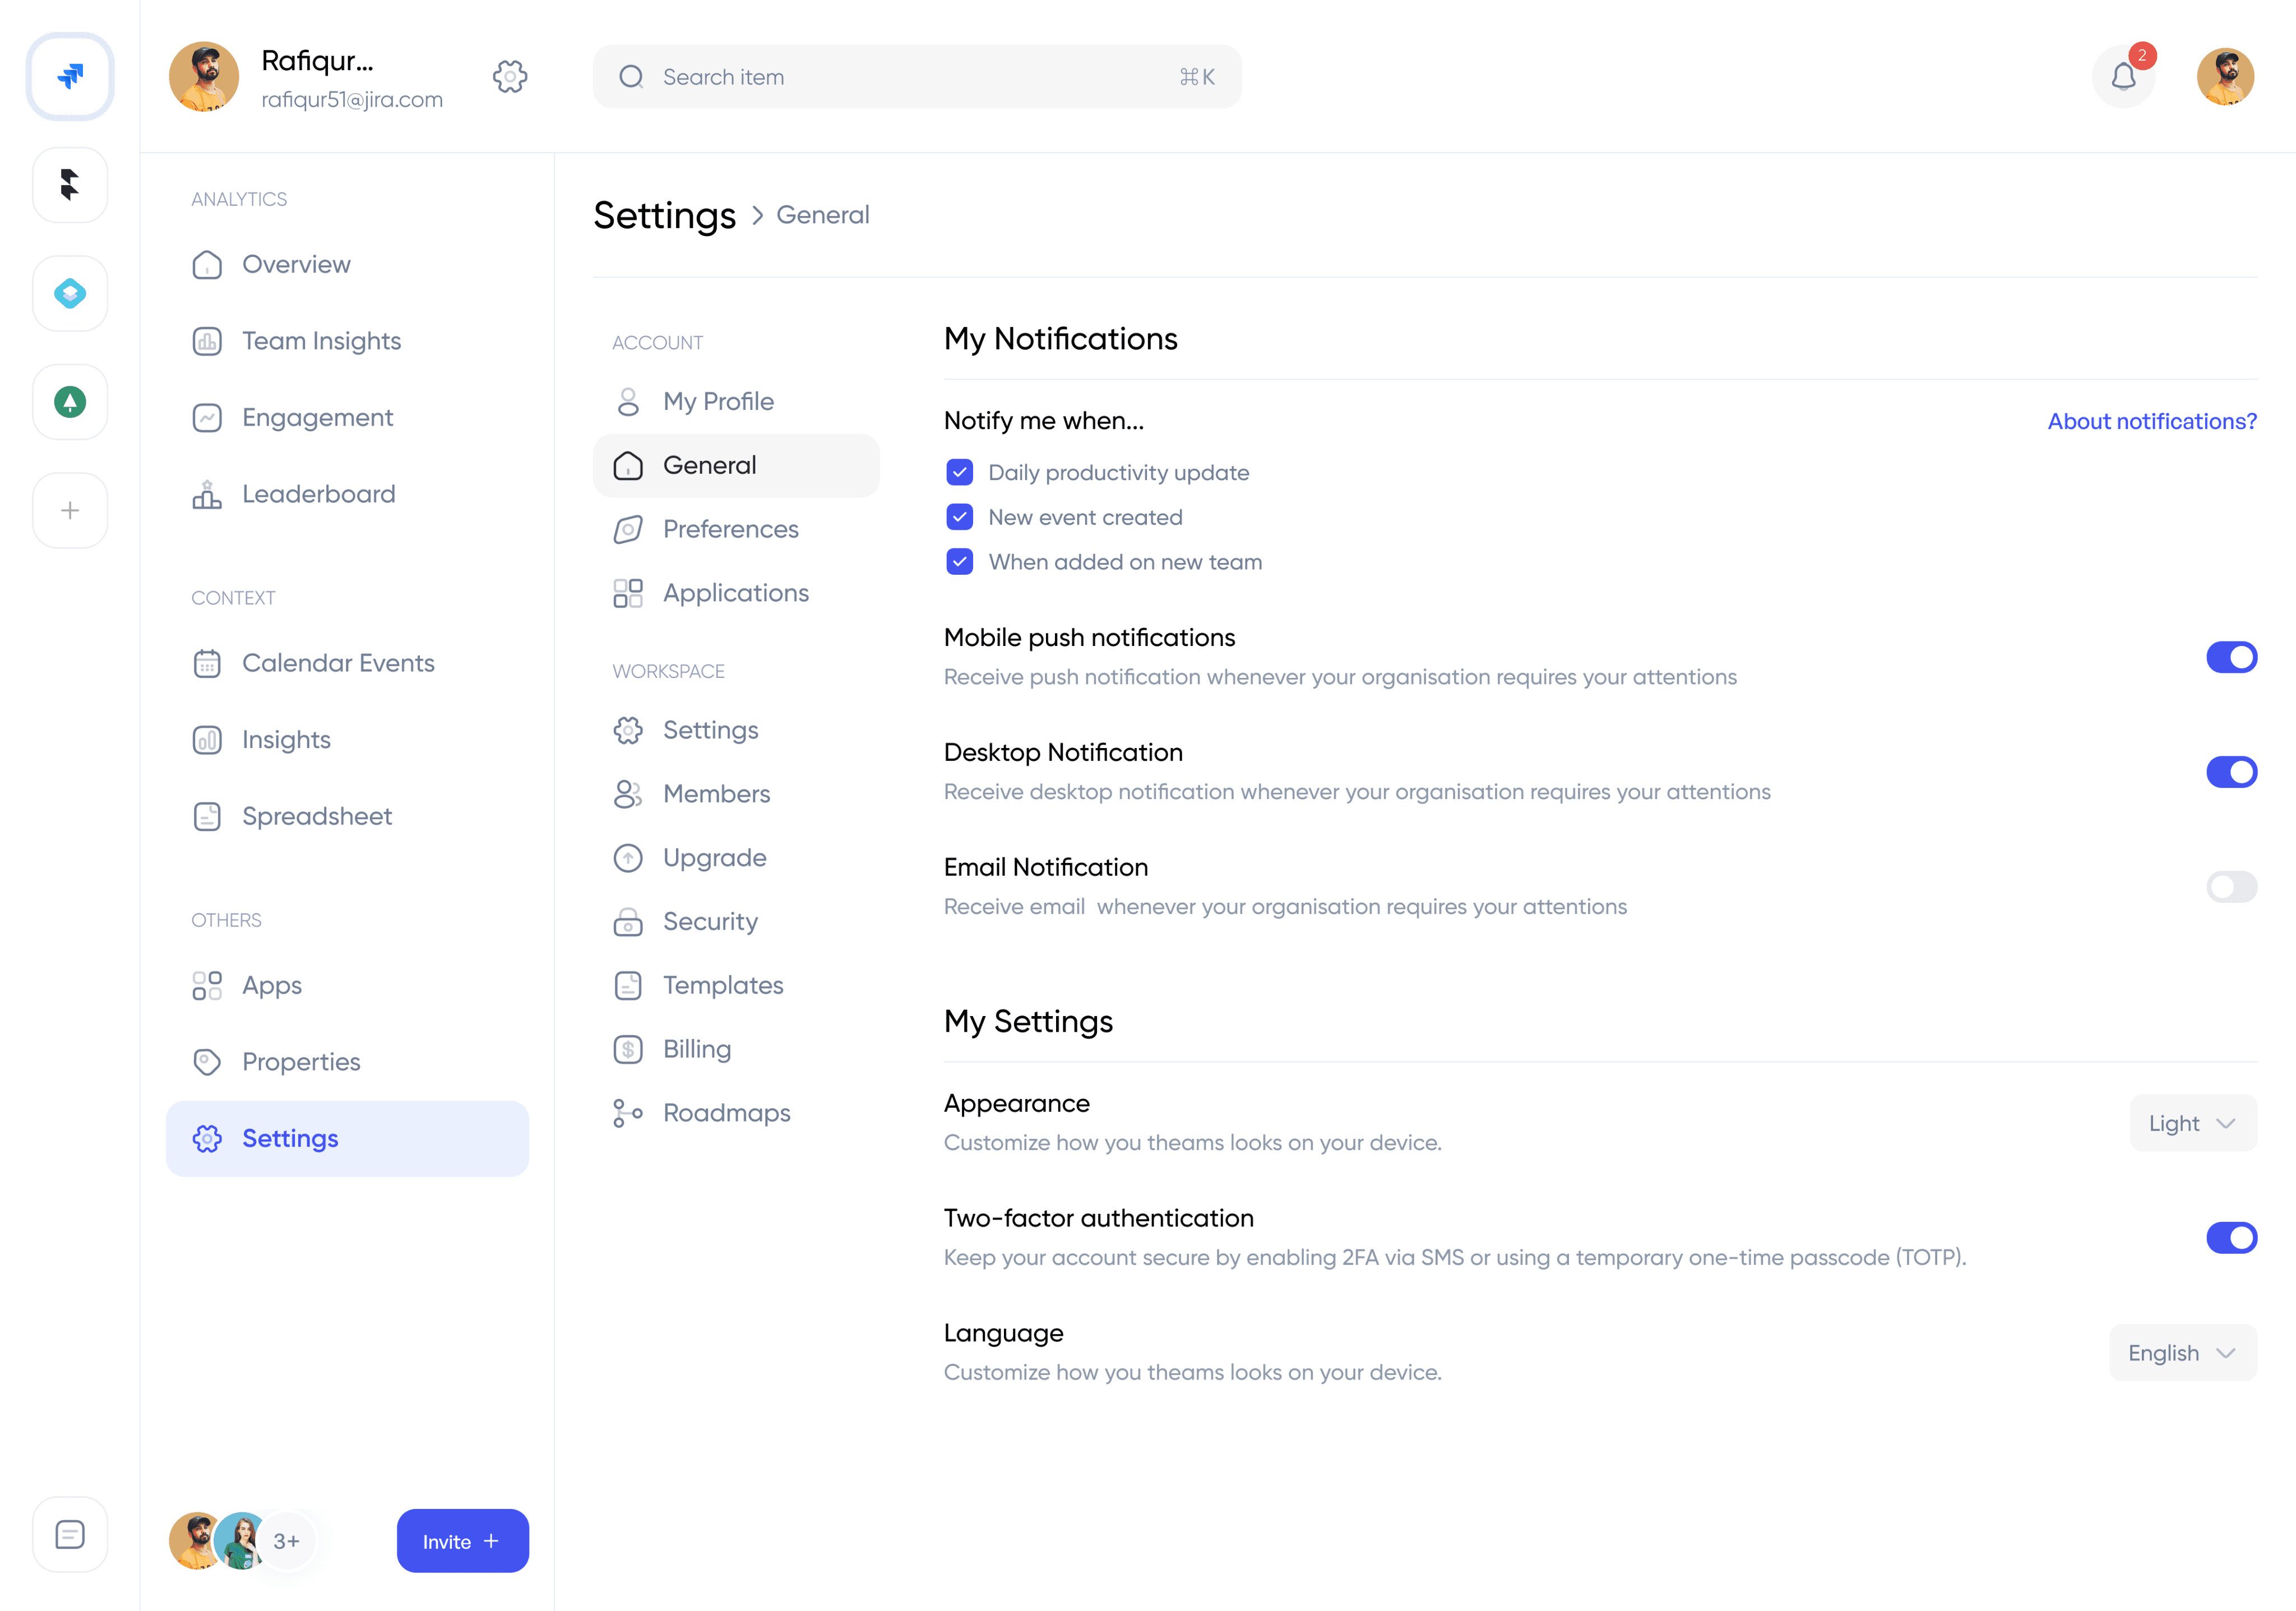Screen dimensions: 2296x1611
Task: Go to Security in workspace menu
Action: 710,921
